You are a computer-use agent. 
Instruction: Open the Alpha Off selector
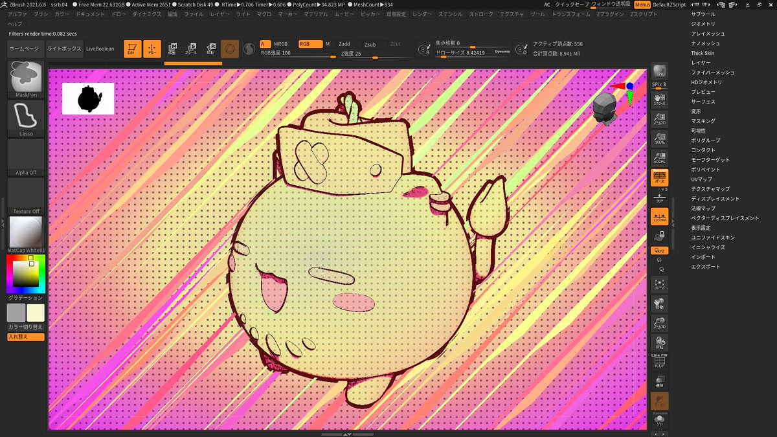(x=26, y=157)
